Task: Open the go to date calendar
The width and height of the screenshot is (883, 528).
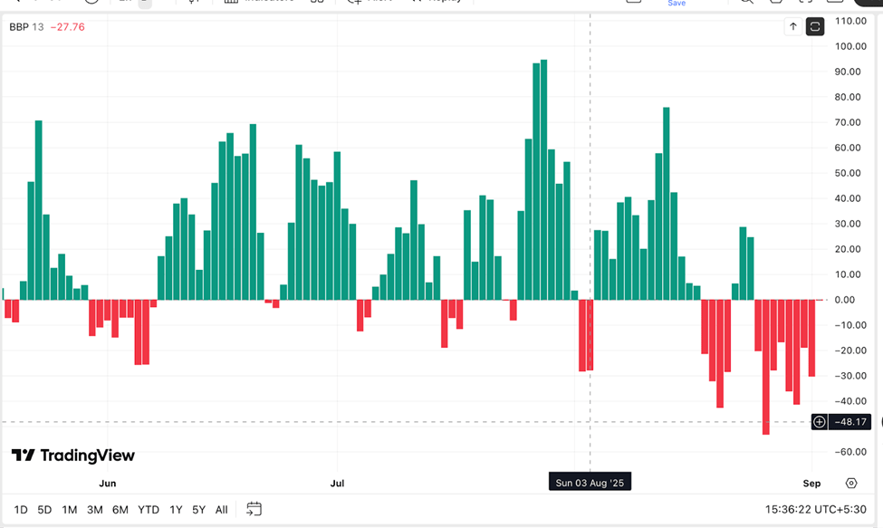Action: click(x=254, y=509)
